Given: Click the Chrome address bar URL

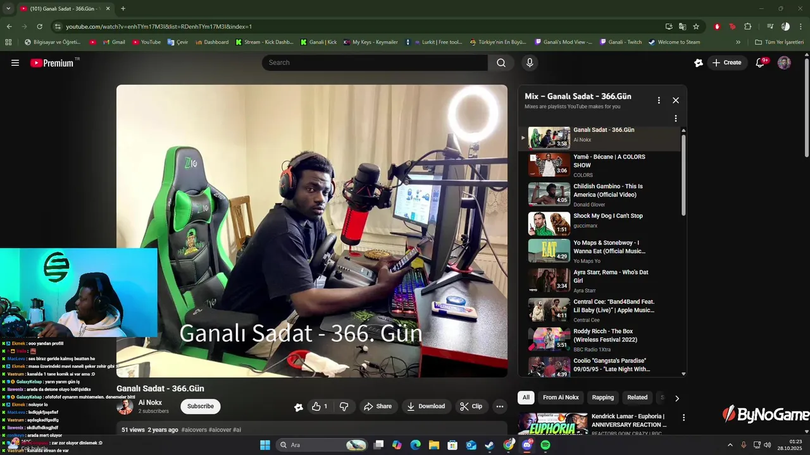Looking at the screenshot, I should [x=158, y=27].
